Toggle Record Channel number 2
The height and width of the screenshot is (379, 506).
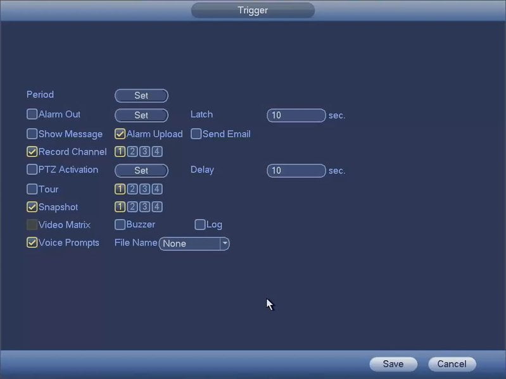click(132, 151)
